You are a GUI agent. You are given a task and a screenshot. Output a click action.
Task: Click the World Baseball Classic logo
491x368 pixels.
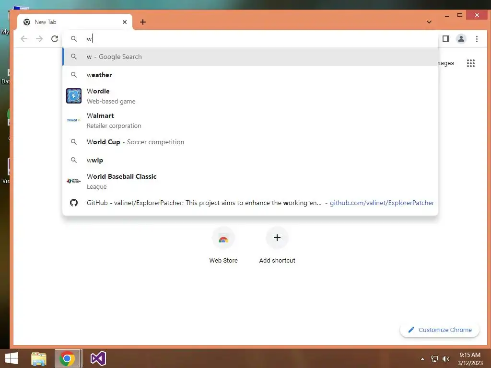click(74, 181)
